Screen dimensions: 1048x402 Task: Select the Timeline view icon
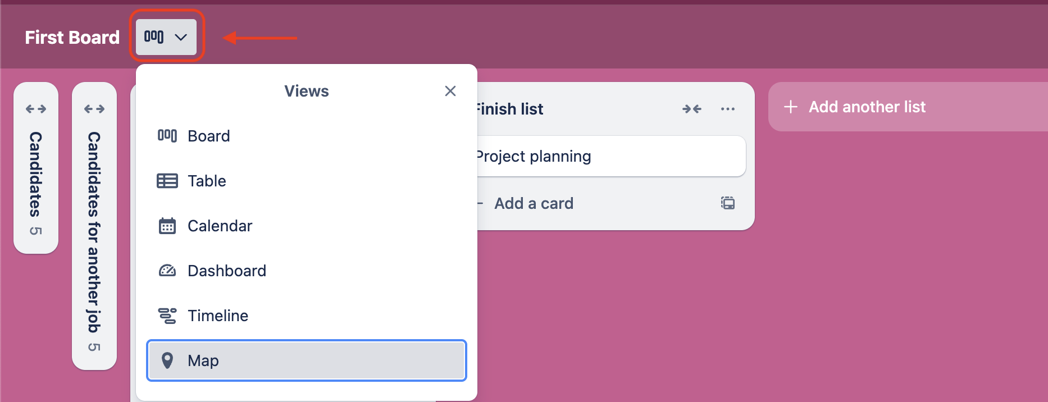[167, 315]
